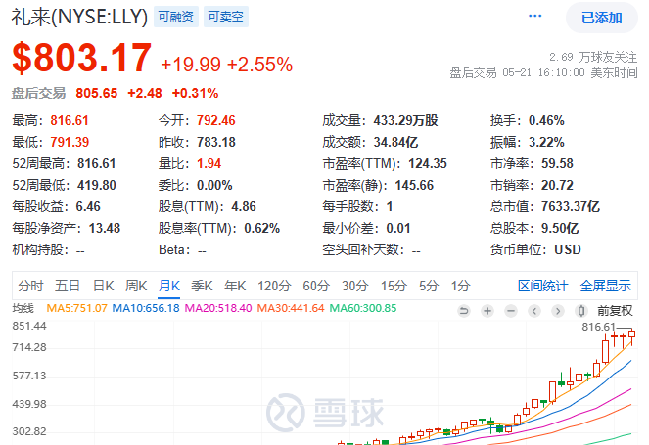Screen dimensions: 649x445
Task: Click the 2.69 万球友关注 follower count
Action: point(593,57)
